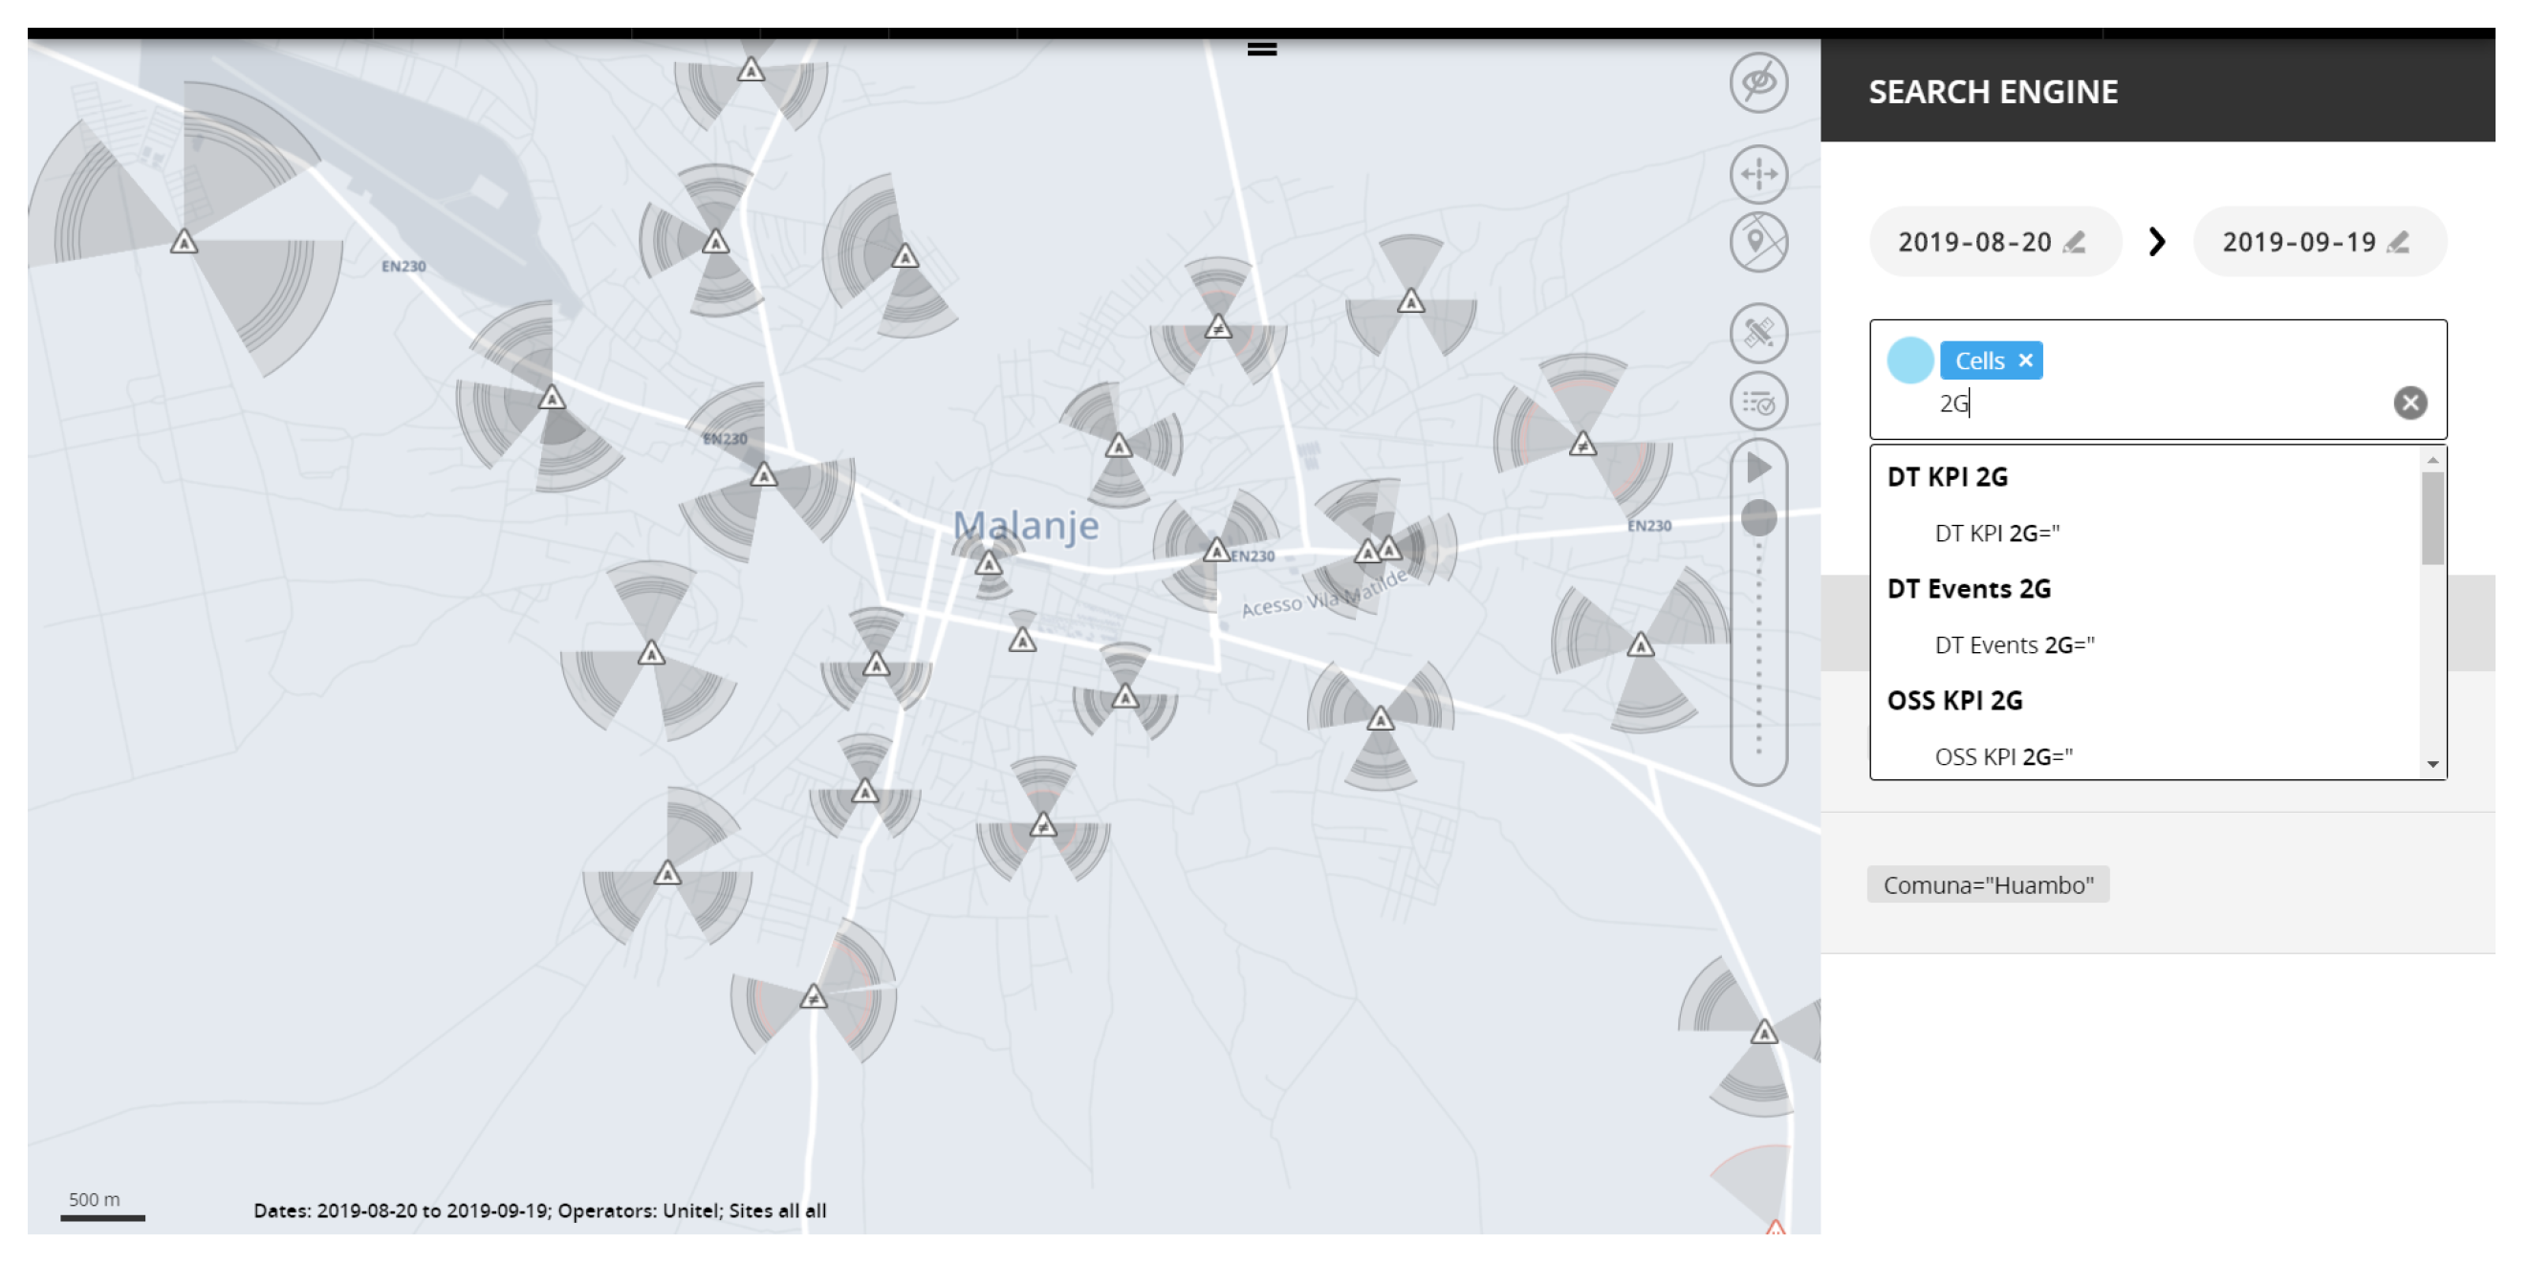Screen dimensions: 2529x1265
Task: Click the Comuna="Huambo" filter chip
Action: (1987, 884)
